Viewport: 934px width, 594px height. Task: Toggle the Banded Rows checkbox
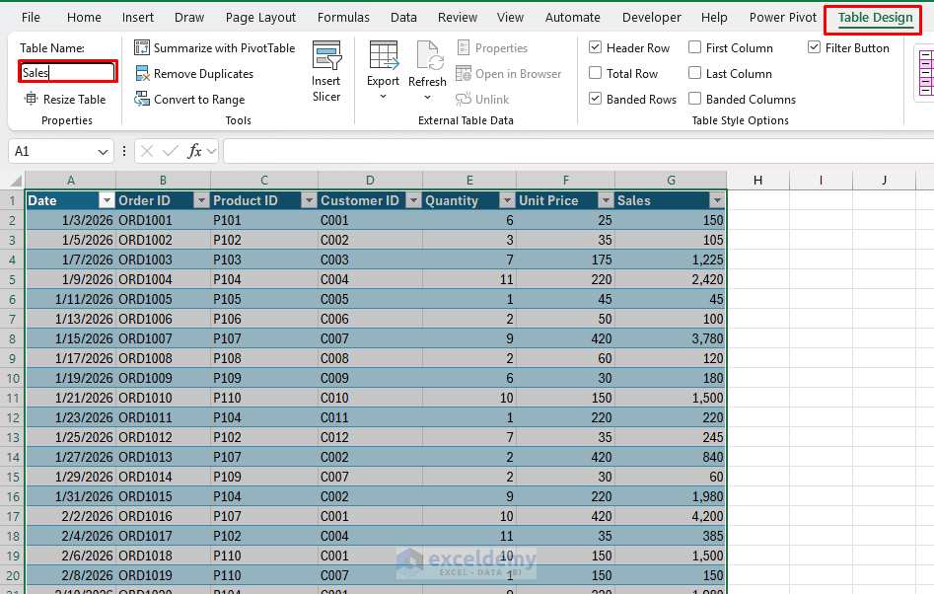(595, 99)
